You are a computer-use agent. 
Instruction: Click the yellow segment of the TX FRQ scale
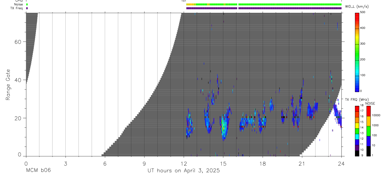(357, 125)
